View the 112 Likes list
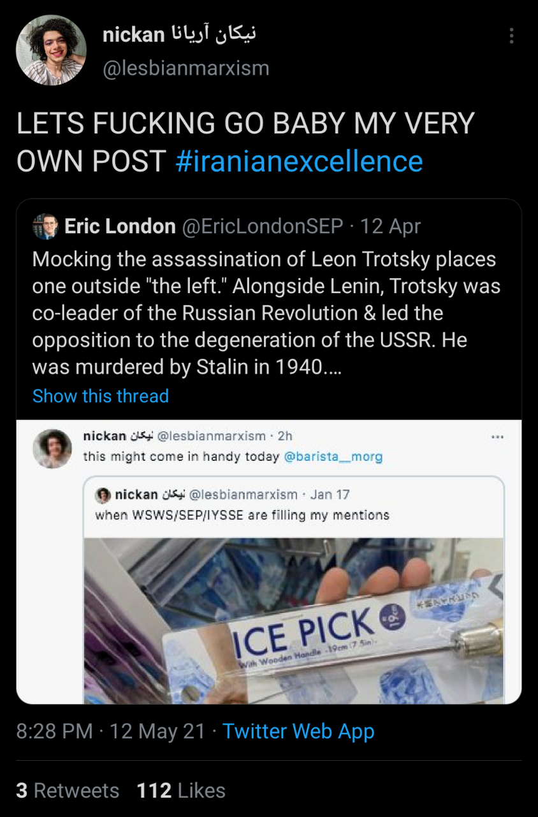Viewport: 538px width, 817px height. pyautogui.click(x=181, y=791)
